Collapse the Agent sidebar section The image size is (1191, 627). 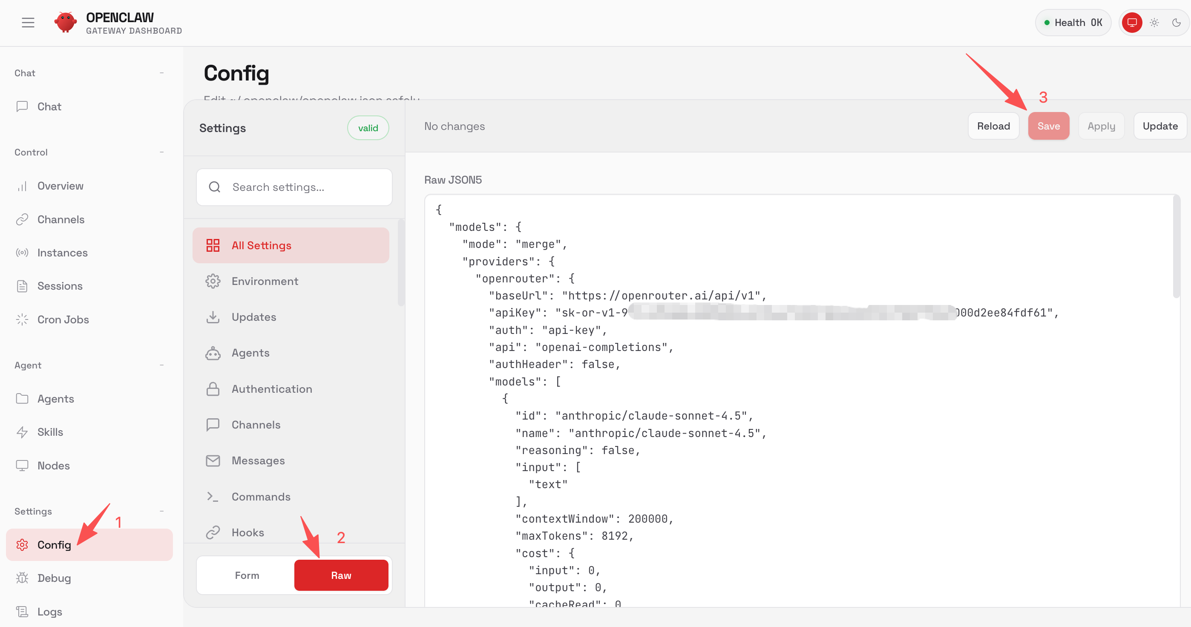(x=161, y=365)
